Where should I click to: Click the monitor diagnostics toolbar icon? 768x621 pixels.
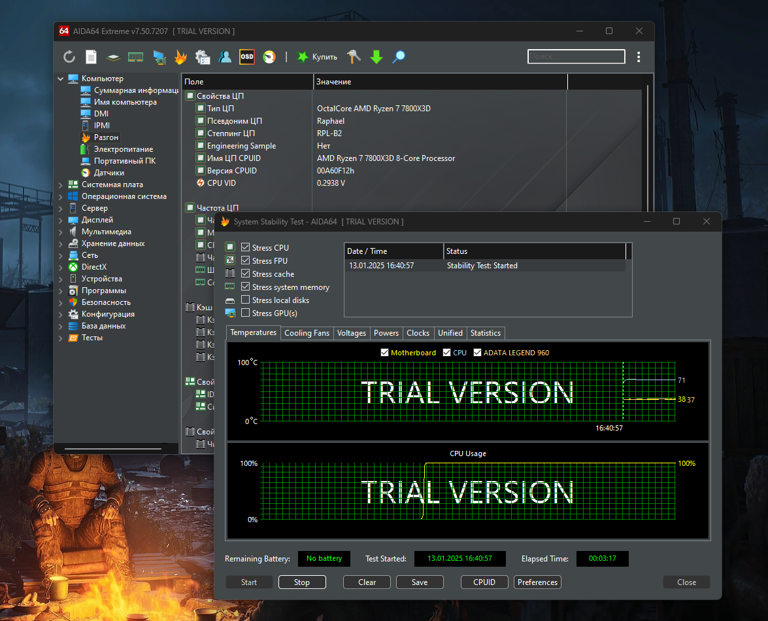[x=159, y=58]
